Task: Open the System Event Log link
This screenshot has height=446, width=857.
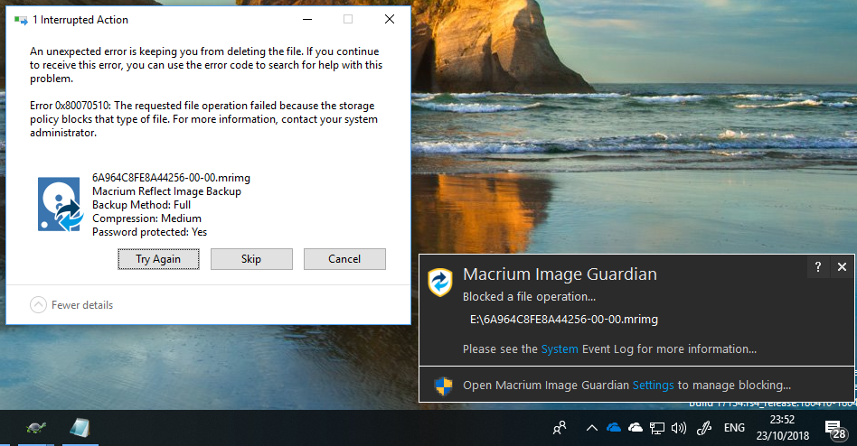Action: tap(560, 348)
